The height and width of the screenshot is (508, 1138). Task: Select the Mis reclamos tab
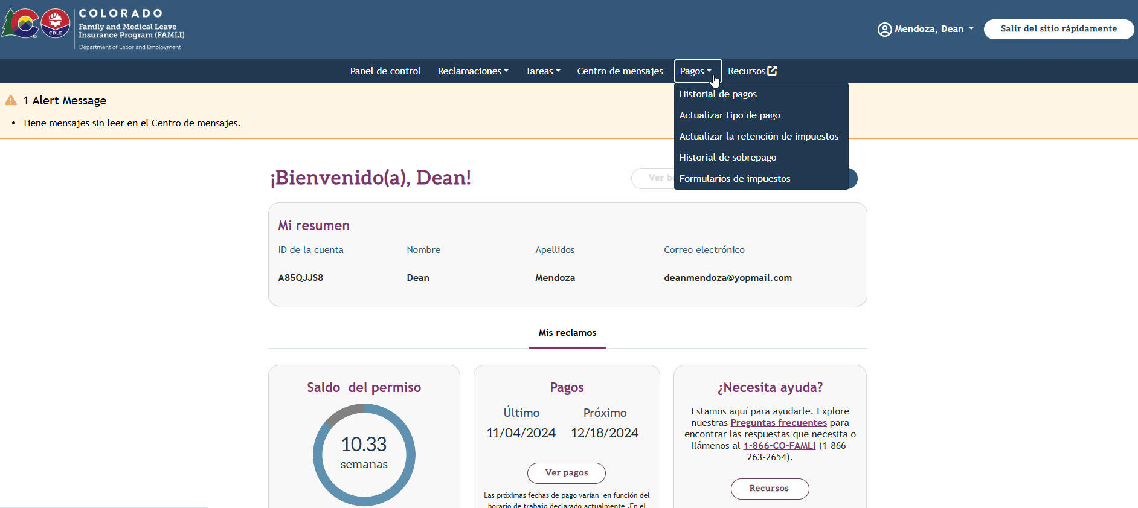567,333
